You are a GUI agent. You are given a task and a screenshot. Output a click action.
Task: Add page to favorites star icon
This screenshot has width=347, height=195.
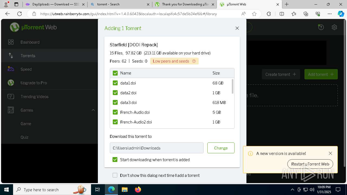(254, 14)
